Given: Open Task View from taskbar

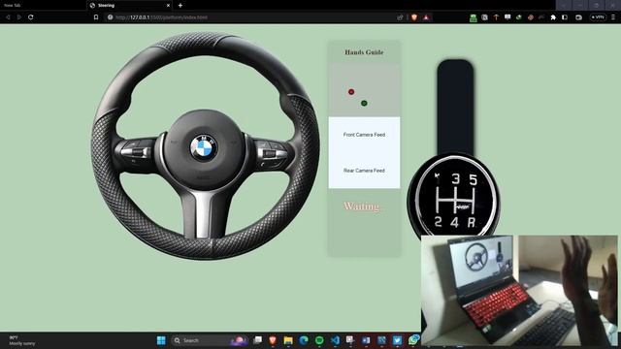Looking at the screenshot, I should pyautogui.click(x=257, y=340).
